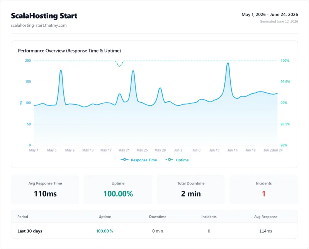Click the 110ms average response value
Screen dimensions: 309x249
pos(45,194)
